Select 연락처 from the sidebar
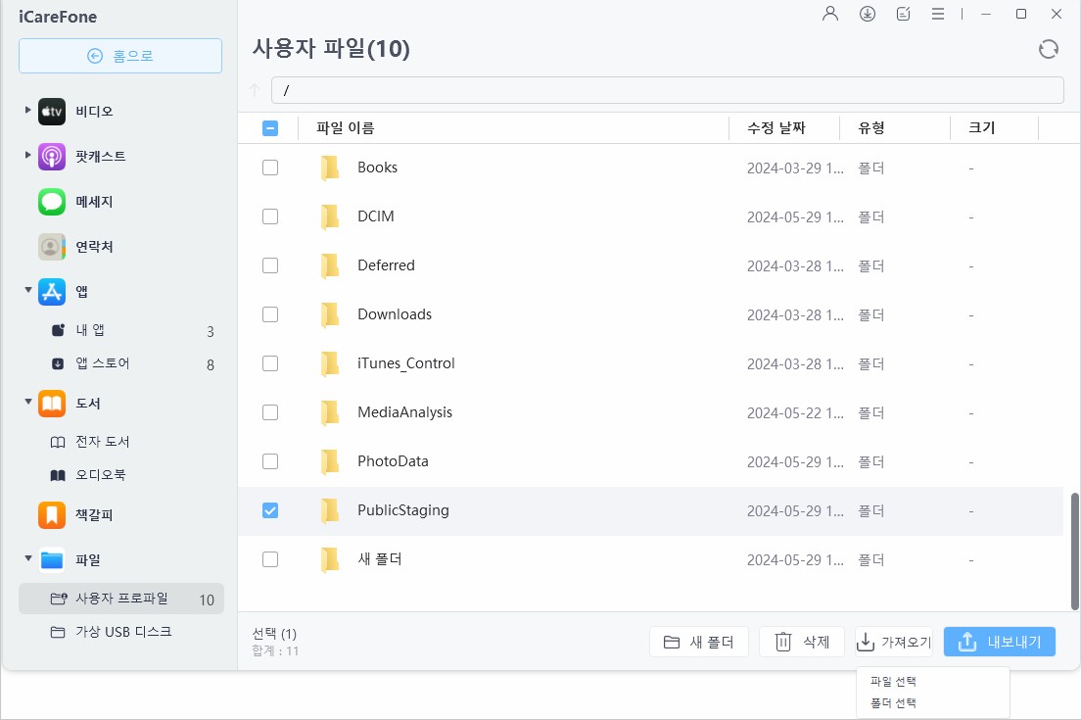Image resolution: width=1081 pixels, height=720 pixels. [x=88, y=246]
